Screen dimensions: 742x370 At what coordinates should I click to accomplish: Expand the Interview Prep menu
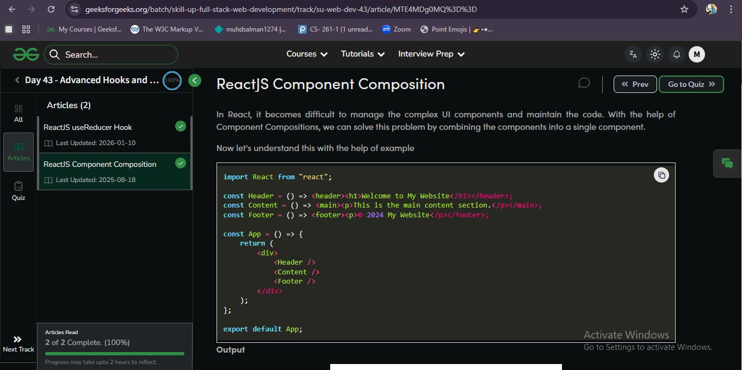pos(431,54)
